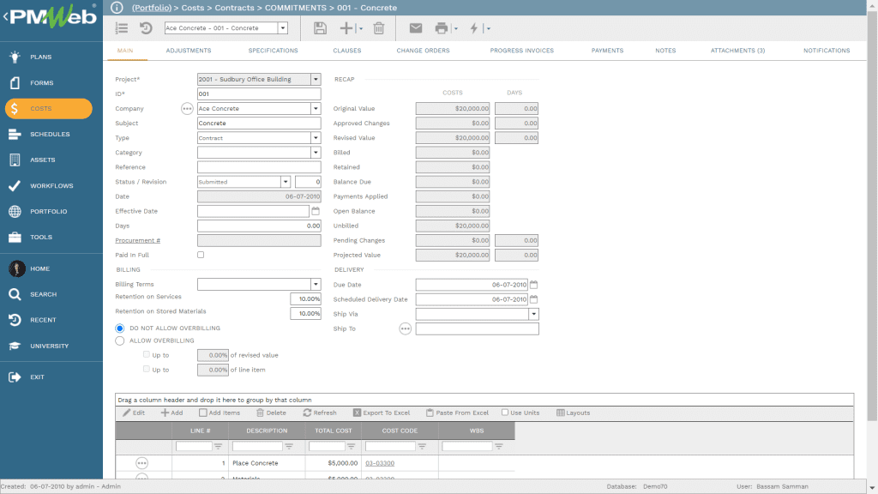
Task: Click the Add Items button in grid toolbar
Action: tap(219, 413)
